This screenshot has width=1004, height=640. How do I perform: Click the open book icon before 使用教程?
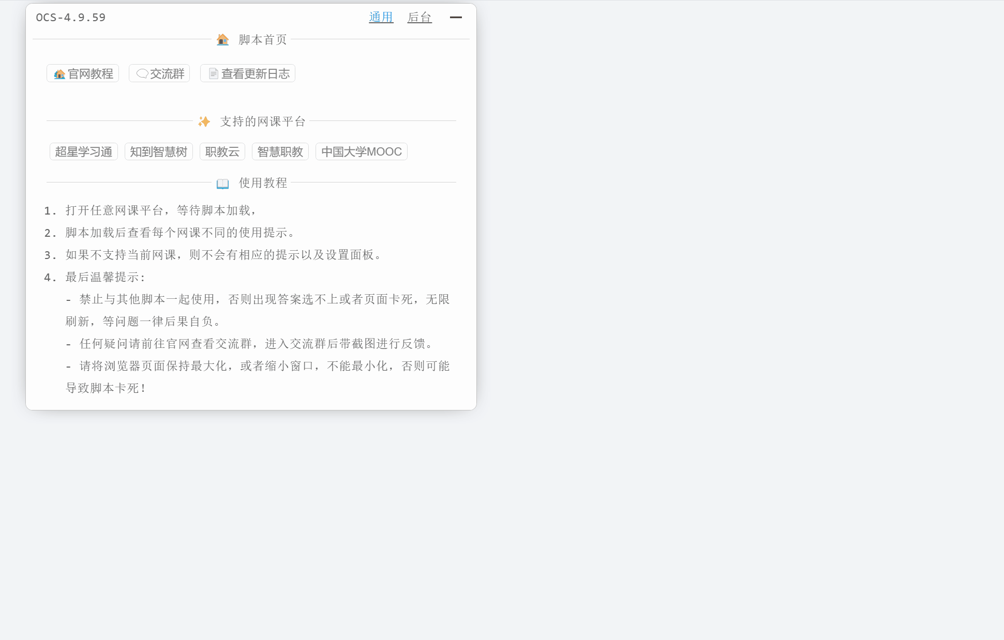point(222,183)
